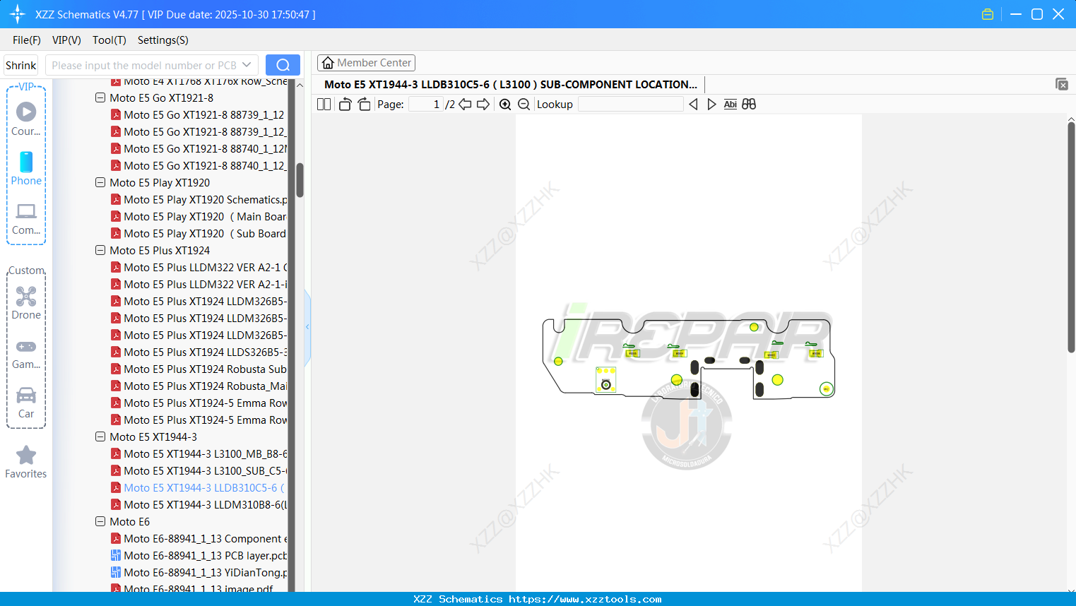The width and height of the screenshot is (1076, 606).
Task: Zoom in on the schematic
Action: click(x=505, y=105)
